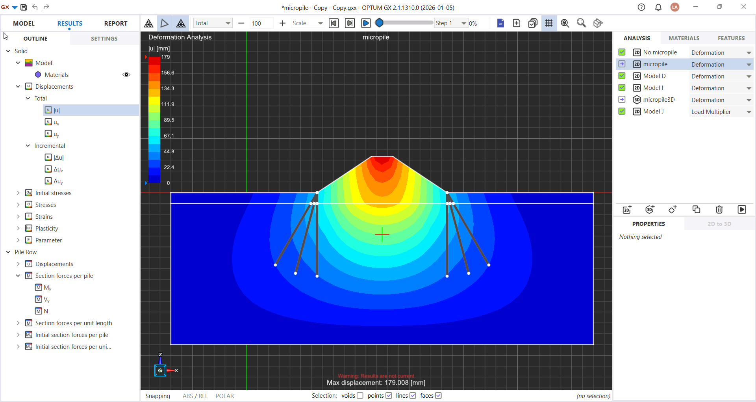Open the notifications bell
Image resolution: width=756 pixels, height=402 pixels.
point(658,7)
